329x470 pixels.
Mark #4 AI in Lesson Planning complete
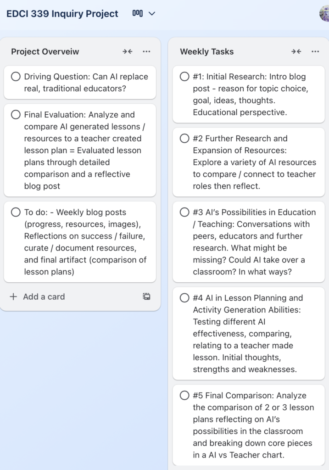[x=184, y=298]
